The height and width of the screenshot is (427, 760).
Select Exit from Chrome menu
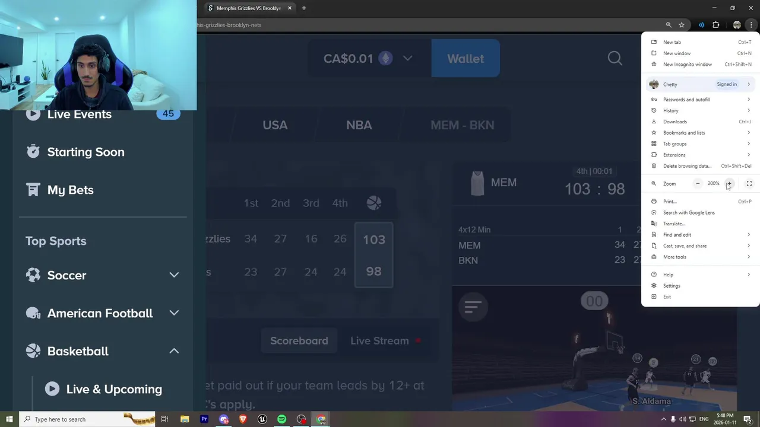pyautogui.click(x=701, y=297)
